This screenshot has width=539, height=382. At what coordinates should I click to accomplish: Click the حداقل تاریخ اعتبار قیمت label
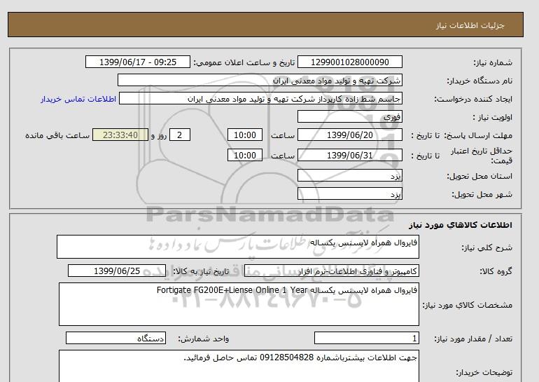point(482,156)
